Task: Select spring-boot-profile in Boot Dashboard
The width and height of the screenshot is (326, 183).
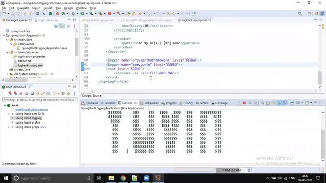Action: (28, 123)
